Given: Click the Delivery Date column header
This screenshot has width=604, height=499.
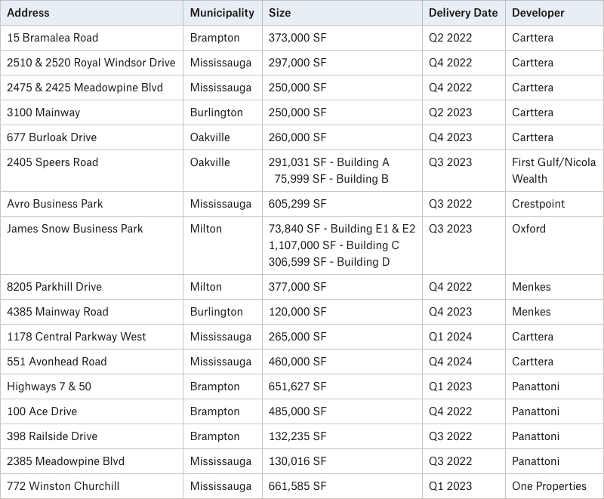Looking at the screenshot, I should pyautogui.click(x=463, y=13).
